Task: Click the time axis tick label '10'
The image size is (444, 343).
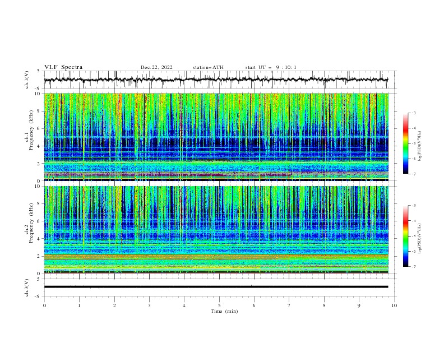Action: [394, 305]
